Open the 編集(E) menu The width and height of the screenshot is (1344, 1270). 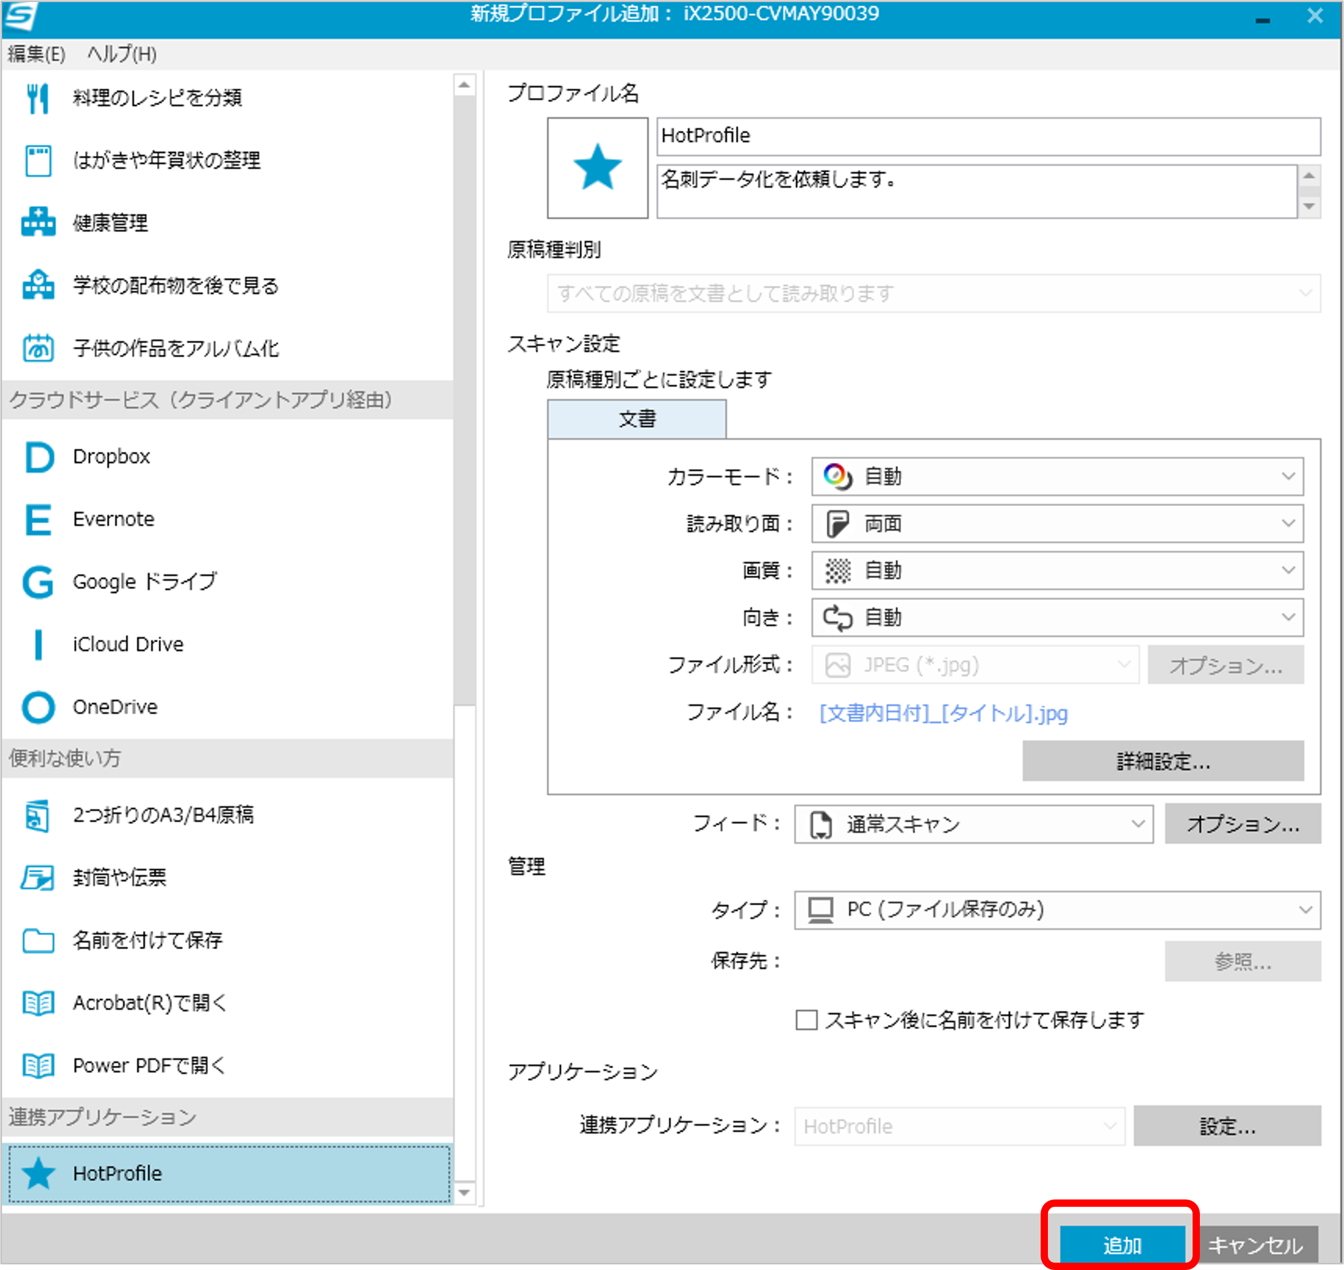tap(37, 54)
